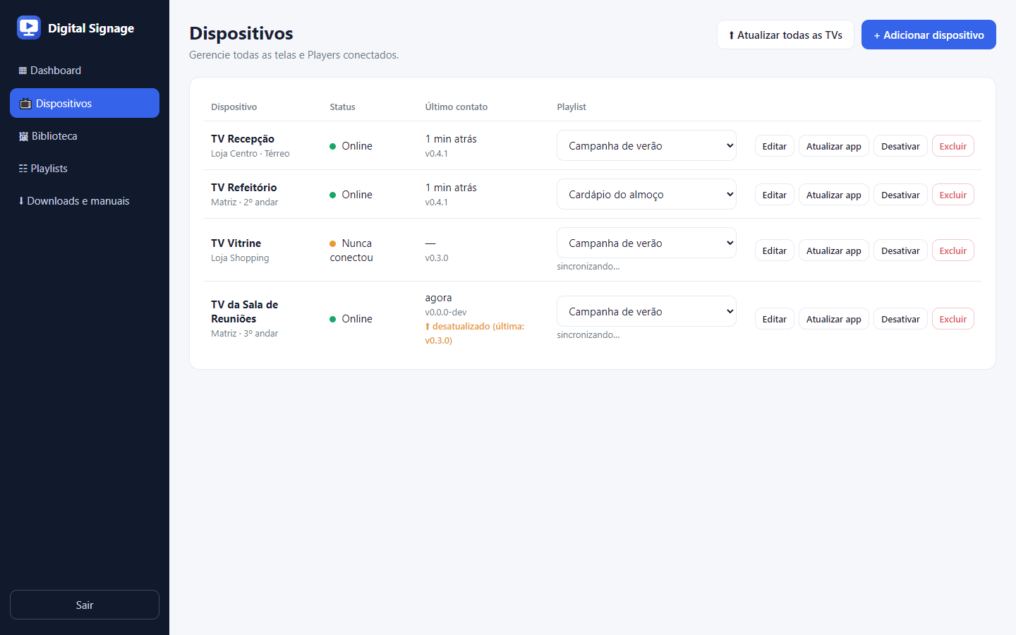Open playlist dropdown for TV Vitrine
Viewport: 1016px width, 635px height.
(x=646, y=243)
